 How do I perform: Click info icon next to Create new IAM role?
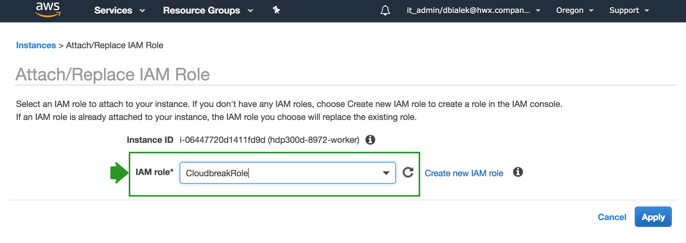click(x=518, y=172)
